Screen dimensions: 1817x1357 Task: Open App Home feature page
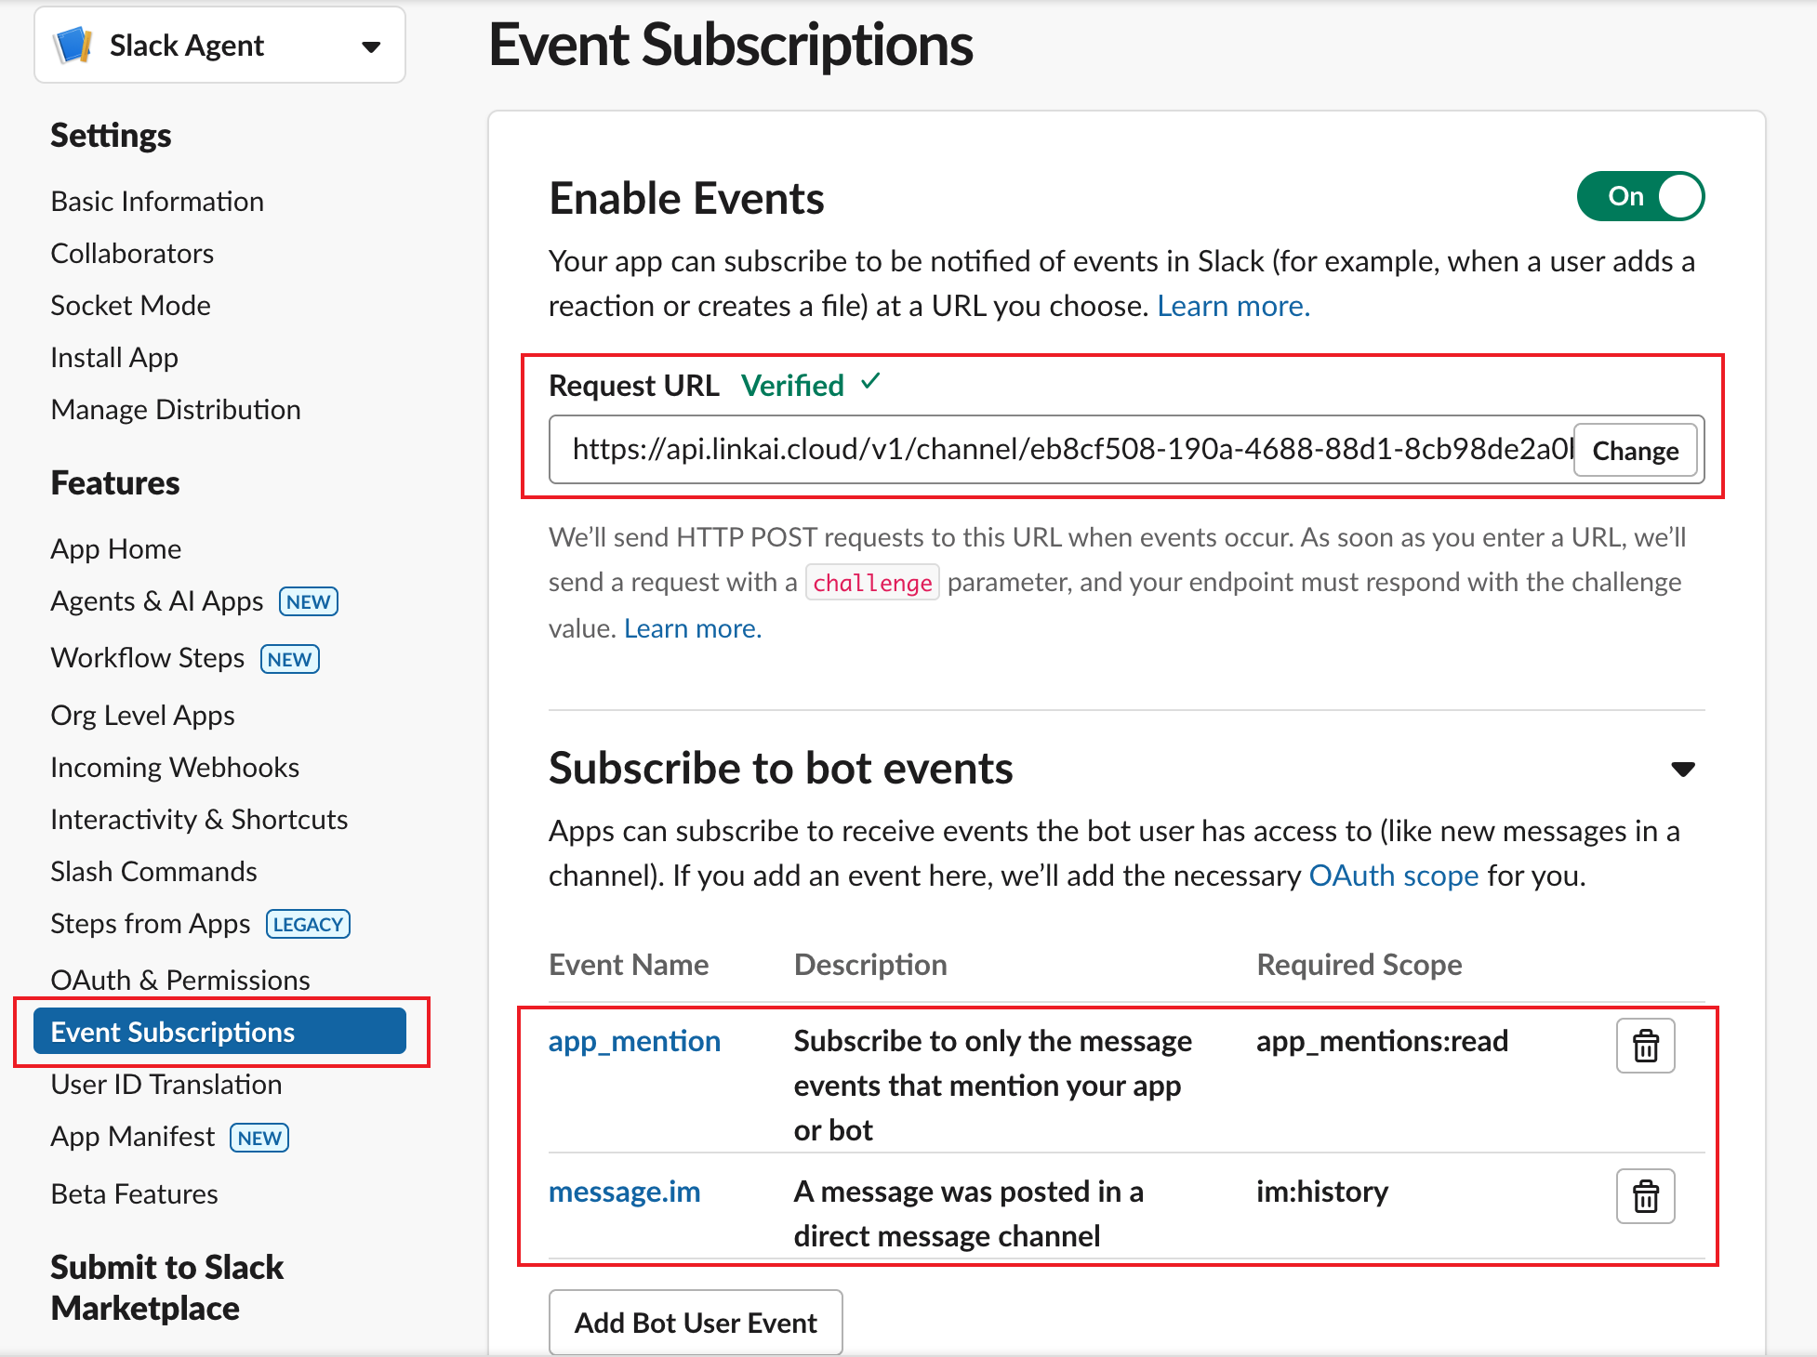pos(115,549)
